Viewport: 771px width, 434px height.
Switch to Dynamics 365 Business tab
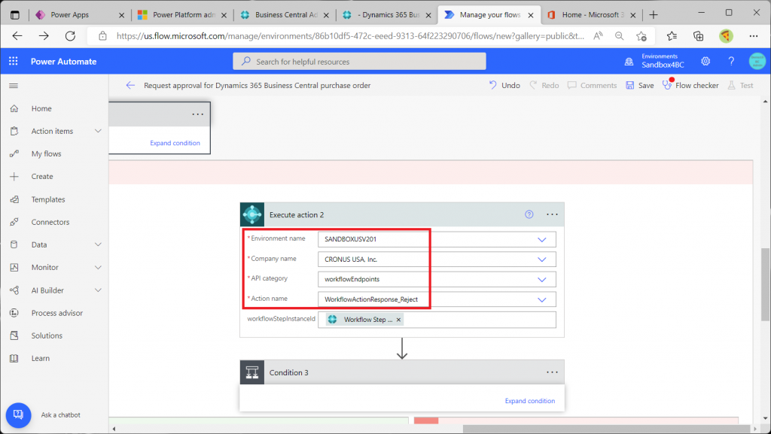tap(386, 15)
